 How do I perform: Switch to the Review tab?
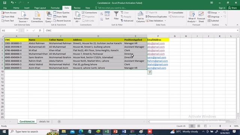tap(77, 8)
